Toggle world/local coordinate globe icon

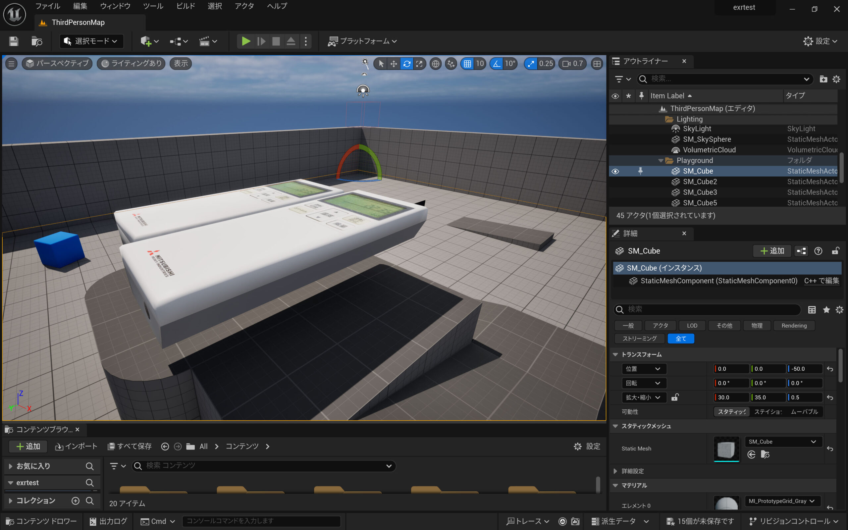tap(435, 64)
